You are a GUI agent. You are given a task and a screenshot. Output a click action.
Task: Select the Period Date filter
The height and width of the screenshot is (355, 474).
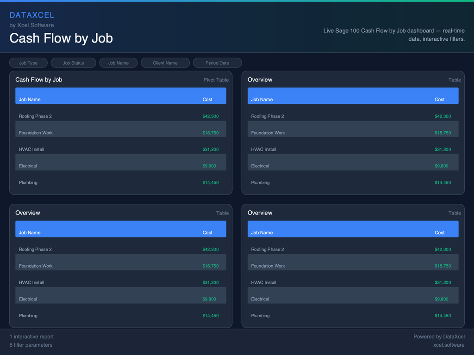click(217, 63)
